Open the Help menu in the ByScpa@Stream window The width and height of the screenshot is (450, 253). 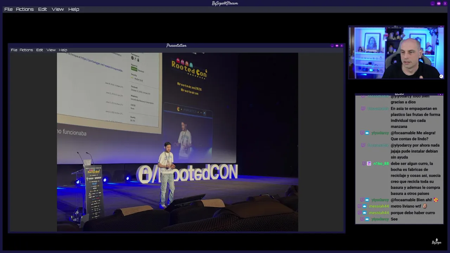tap(73, 9)
